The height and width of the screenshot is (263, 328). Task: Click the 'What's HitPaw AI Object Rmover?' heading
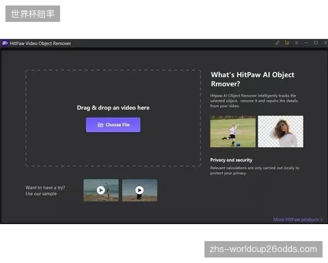[x=253, y=79]
